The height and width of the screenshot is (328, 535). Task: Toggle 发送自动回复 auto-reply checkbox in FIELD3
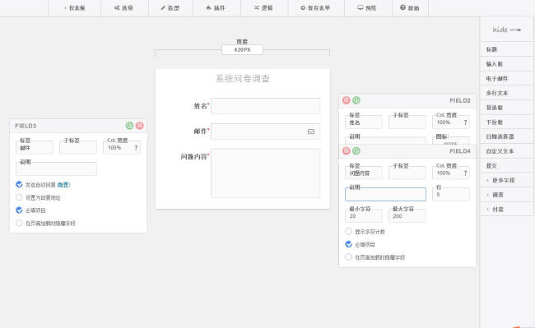pyautogui.click(x=19, y=184)
